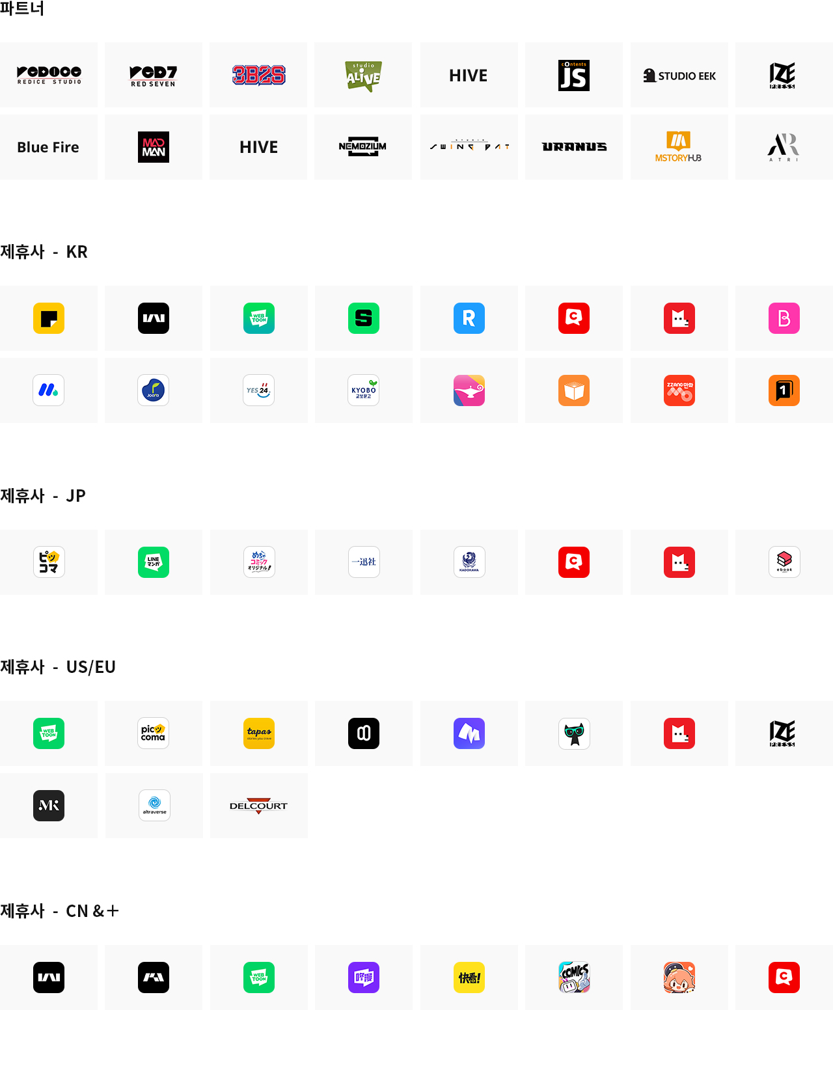Open the purple Dongman icon

364,977
